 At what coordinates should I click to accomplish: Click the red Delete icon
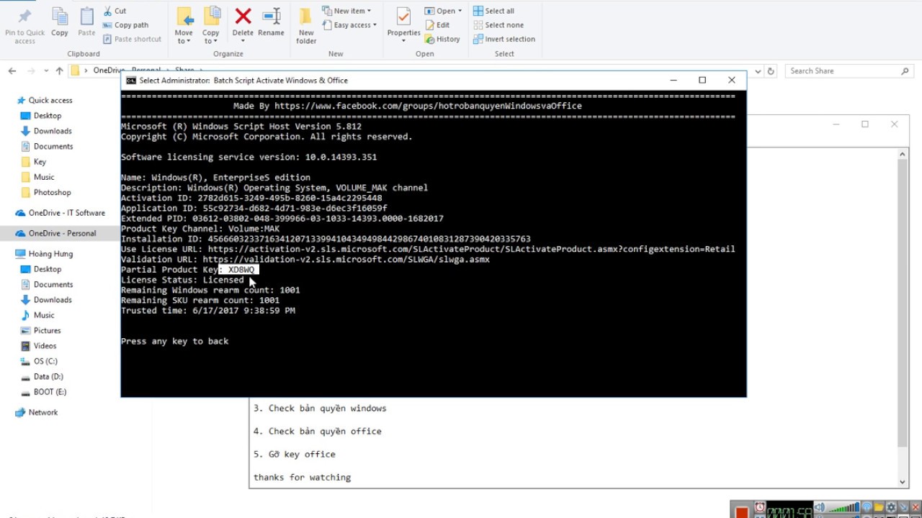[x=243, y=17]
